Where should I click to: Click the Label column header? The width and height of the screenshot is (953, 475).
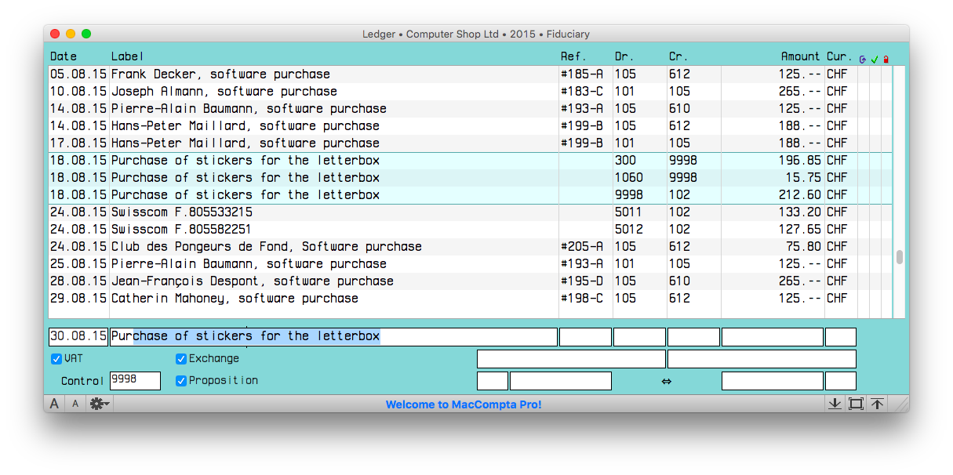[x=128, y=56]
